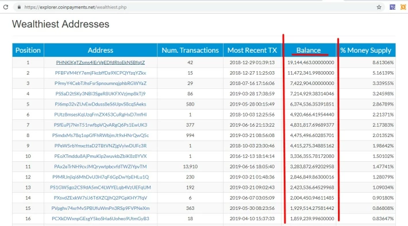The image size is (408, 226).
Task: Open address link beginning PSfEuPj7NnT
Action: point(101,125)
